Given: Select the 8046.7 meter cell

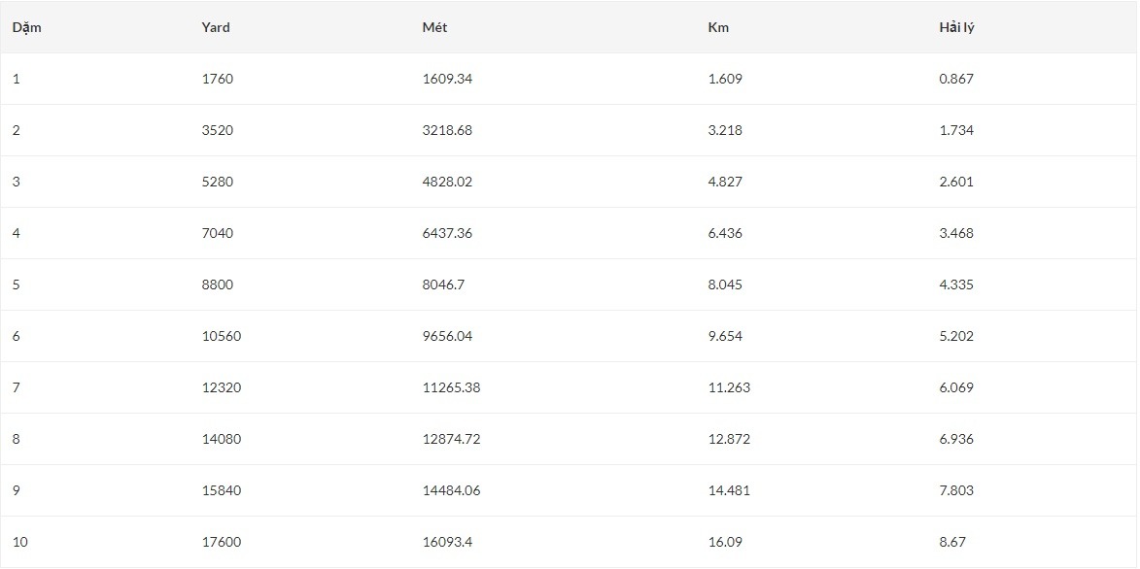Looking at the screenshot, I should pyautogui.click(x=441, y=284).
